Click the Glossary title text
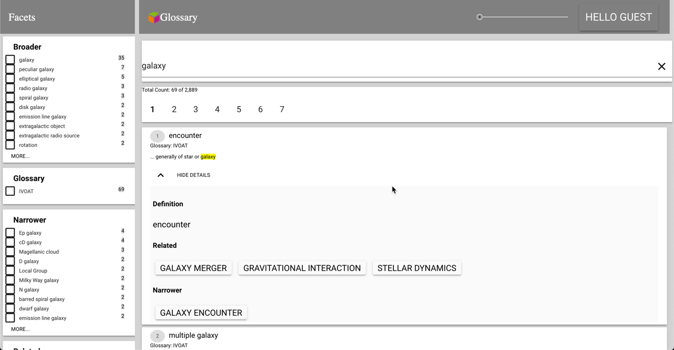The image size is (674, 350). click(179, 17)
